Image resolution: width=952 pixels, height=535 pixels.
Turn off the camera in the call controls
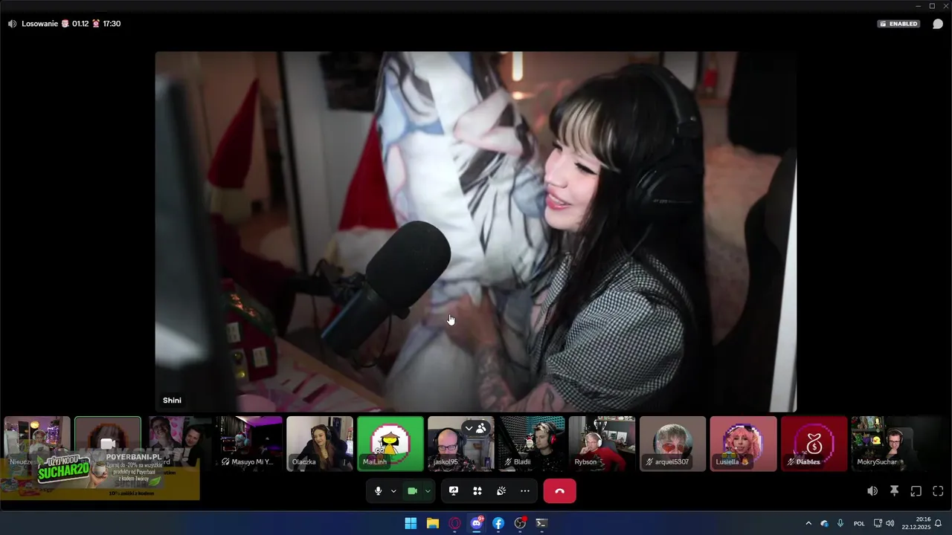pos(412,491)
